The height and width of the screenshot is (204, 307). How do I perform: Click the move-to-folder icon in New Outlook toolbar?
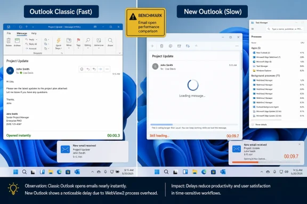(188, 46)
